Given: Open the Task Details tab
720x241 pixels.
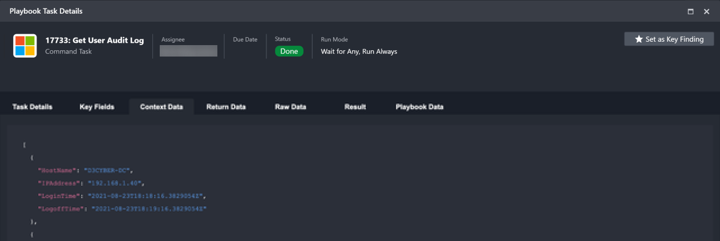Looking at the screenshot, I should coord(33,107).
